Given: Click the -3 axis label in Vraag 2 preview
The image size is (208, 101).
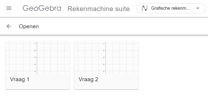Looking at the screenshot, I should 103,57.
